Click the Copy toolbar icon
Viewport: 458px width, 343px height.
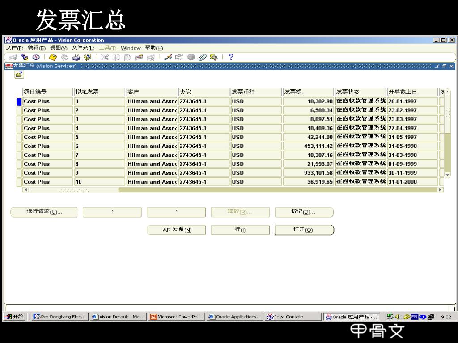click(116, 57)
